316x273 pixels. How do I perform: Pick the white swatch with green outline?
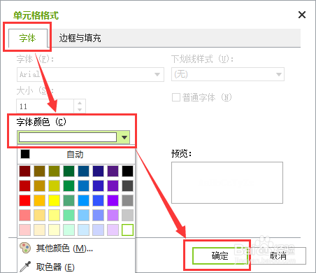[128, 230]
